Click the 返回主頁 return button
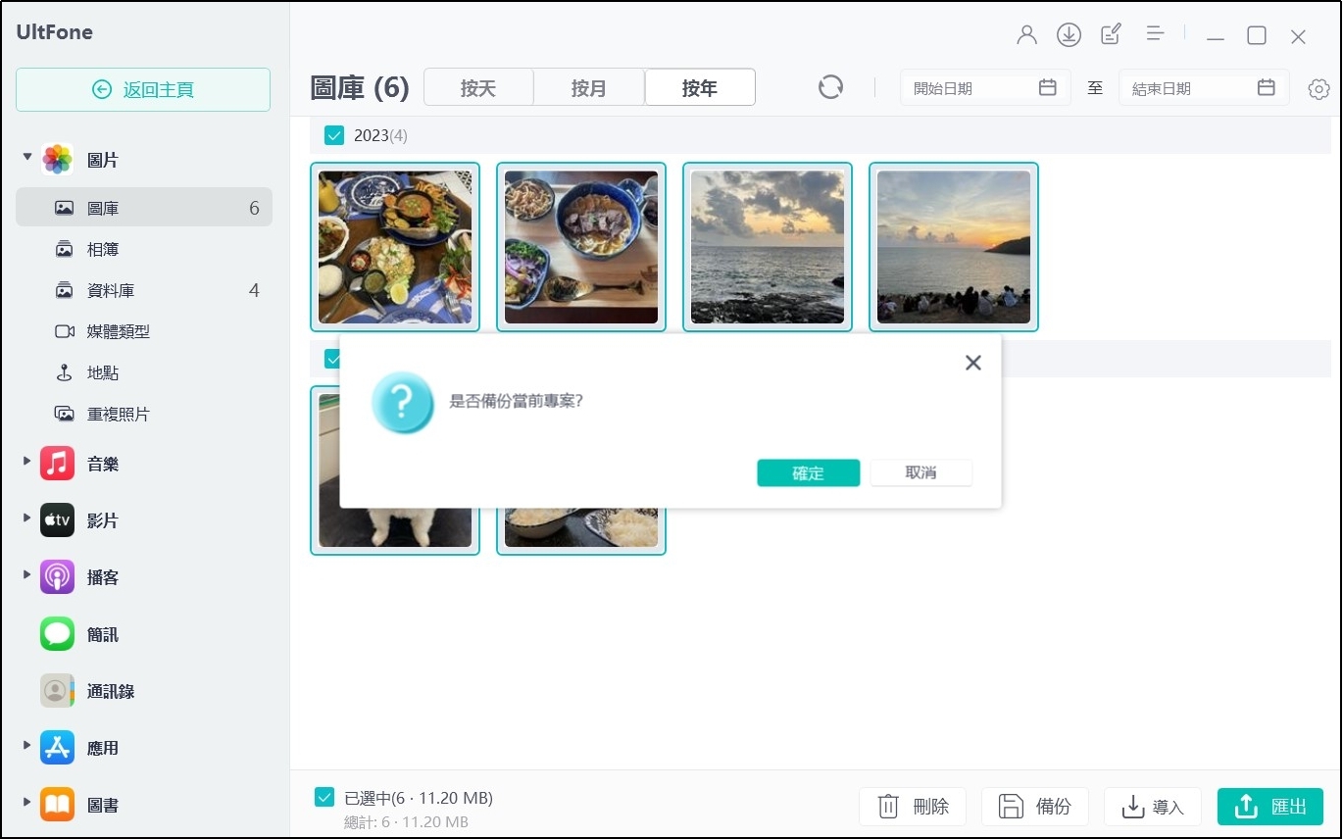Screen dimensions: 1343x839 coord(143,89)
